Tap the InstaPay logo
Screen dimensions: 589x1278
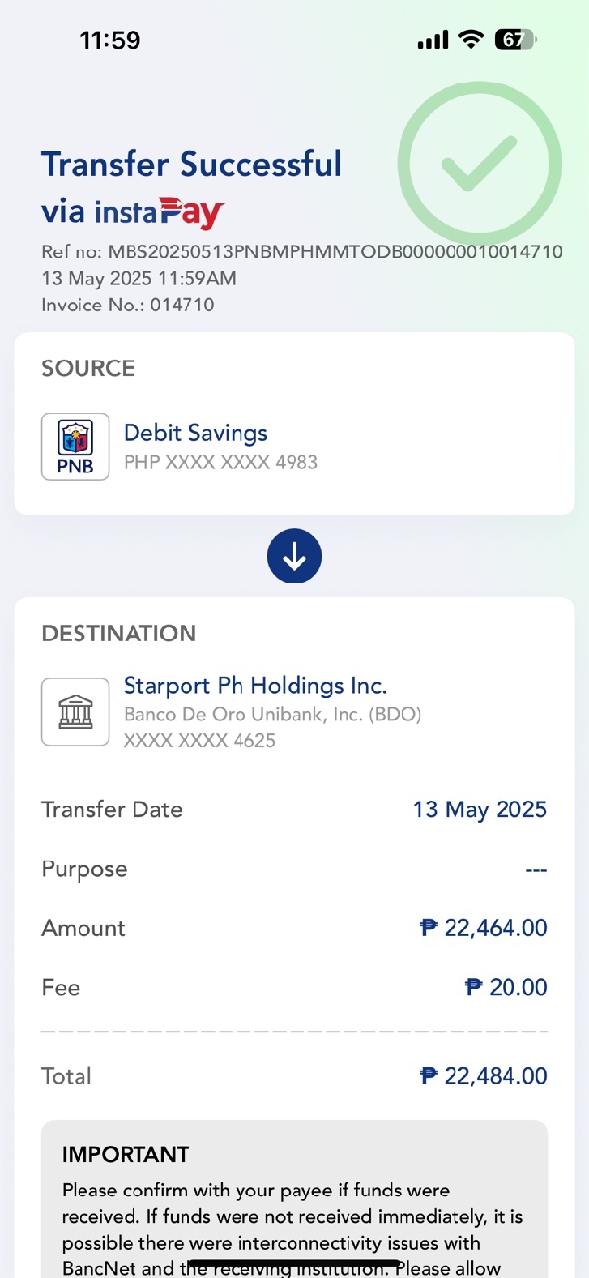point(160,212)
